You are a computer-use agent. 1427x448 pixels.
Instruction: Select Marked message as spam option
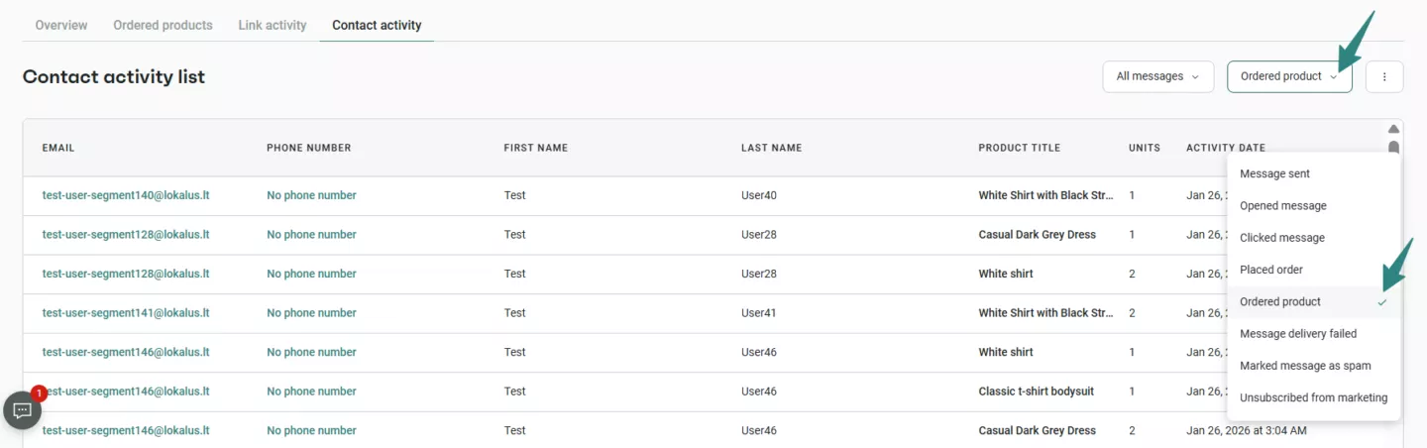pyautogui.click(x=1305, y=366)
